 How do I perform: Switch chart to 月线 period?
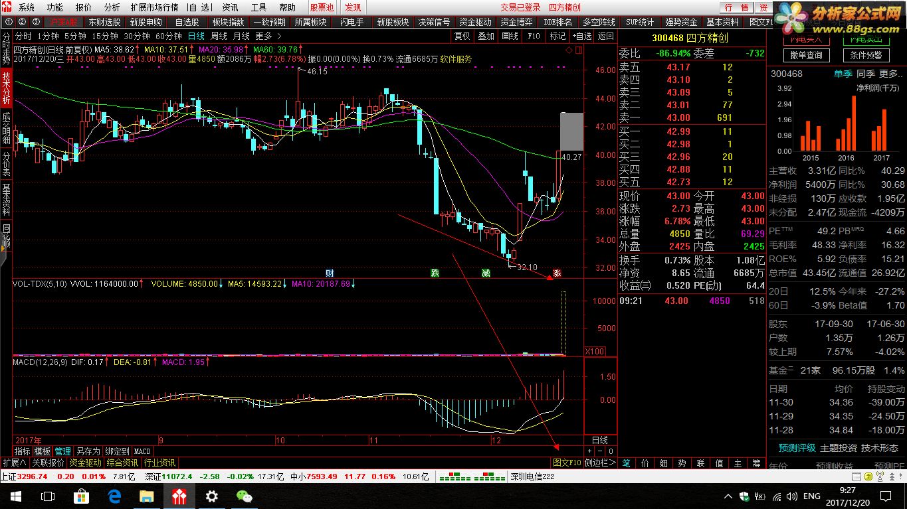click(x=241, y=36)
